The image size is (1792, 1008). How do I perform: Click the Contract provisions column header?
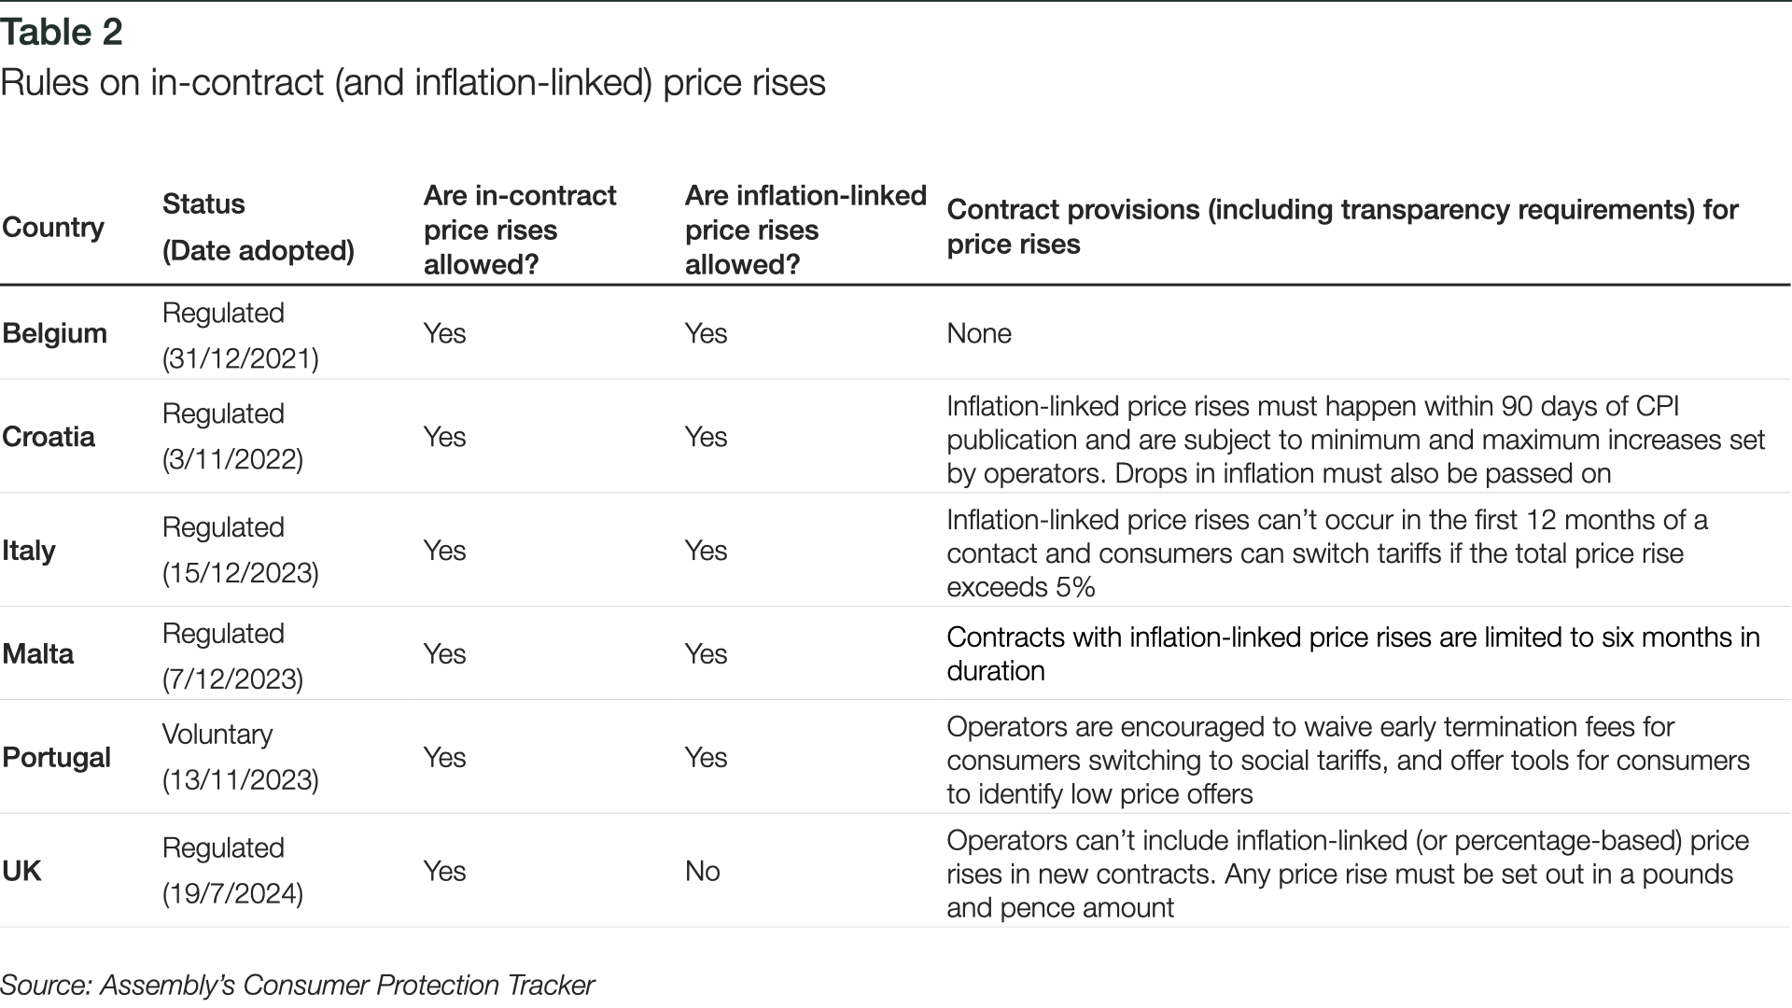[x=1341, y=227]
